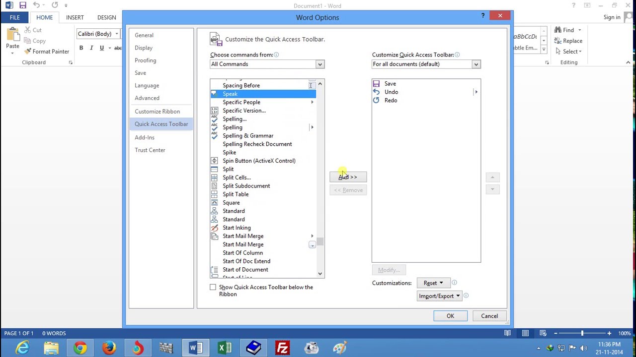Click the Add button to add Speak
Image resolution: width=636 pixels, height=357 pixels.
pyautogui.click(x=348, y=177)
